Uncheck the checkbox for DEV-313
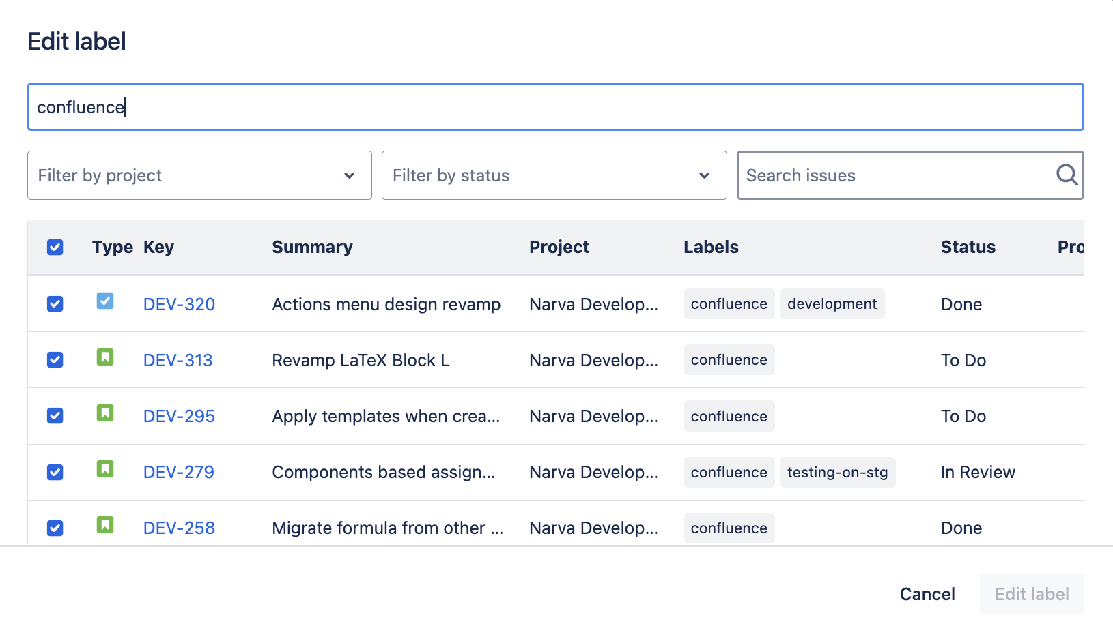 click(x=55, y=359)
